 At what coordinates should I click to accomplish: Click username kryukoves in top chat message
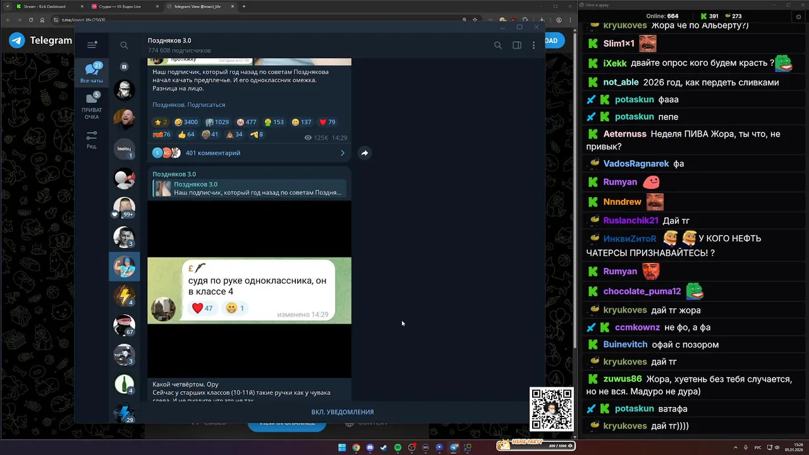tap(624, 25)
